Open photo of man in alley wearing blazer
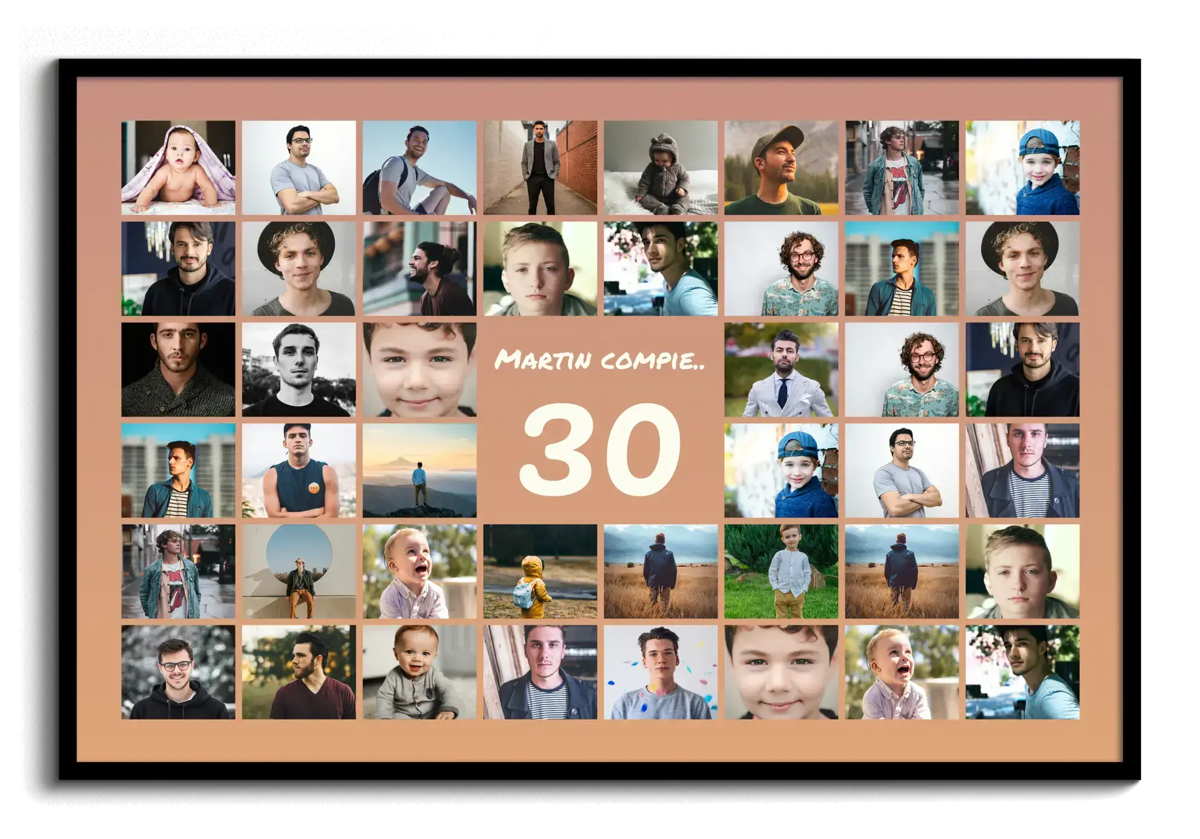 [539, 168]
